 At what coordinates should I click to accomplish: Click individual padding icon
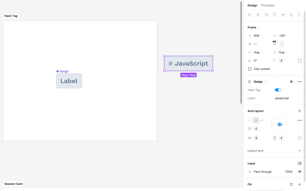(x=299, y=138)
